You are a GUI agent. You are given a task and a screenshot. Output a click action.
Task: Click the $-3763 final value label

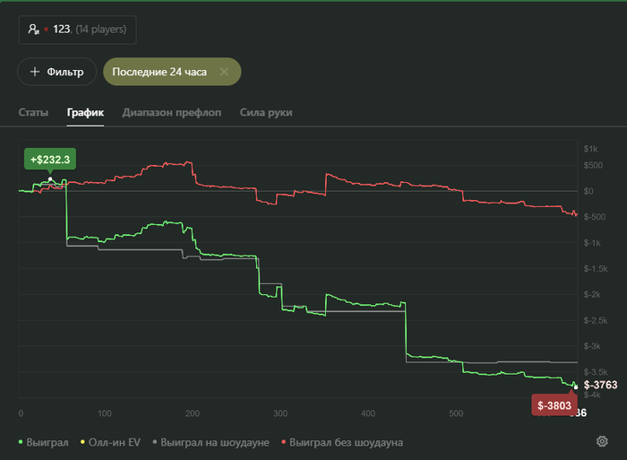[x=601, y=386]
